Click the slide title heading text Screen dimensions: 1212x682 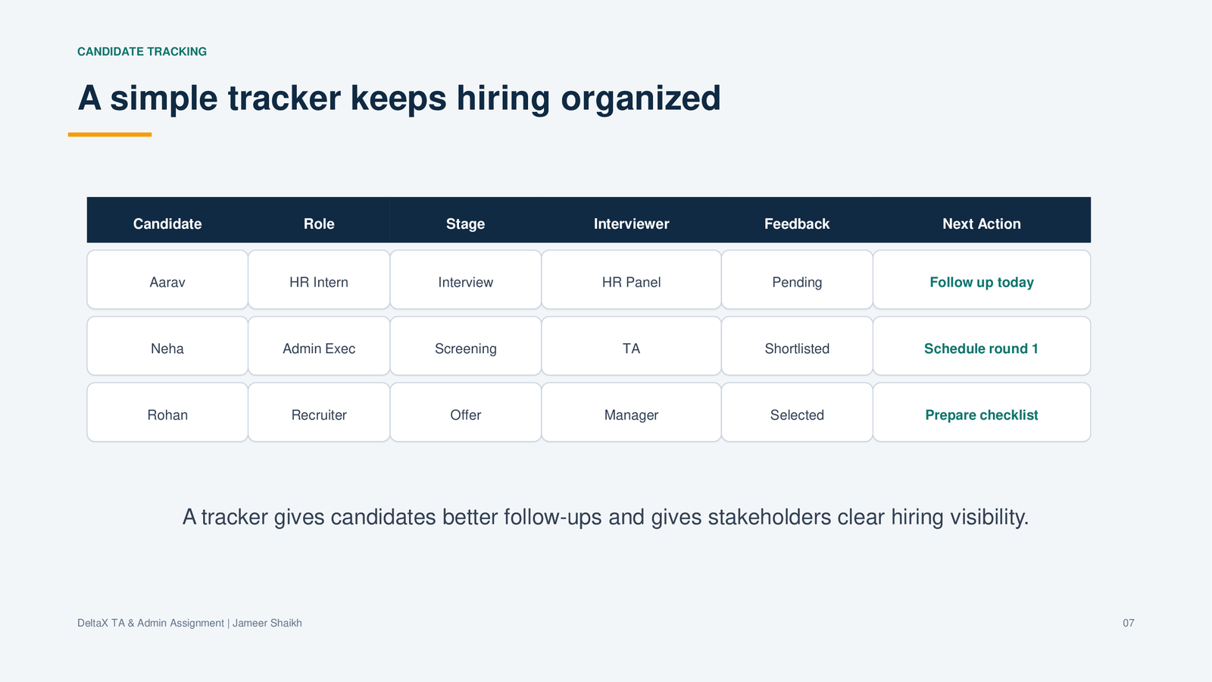[399, 99]
